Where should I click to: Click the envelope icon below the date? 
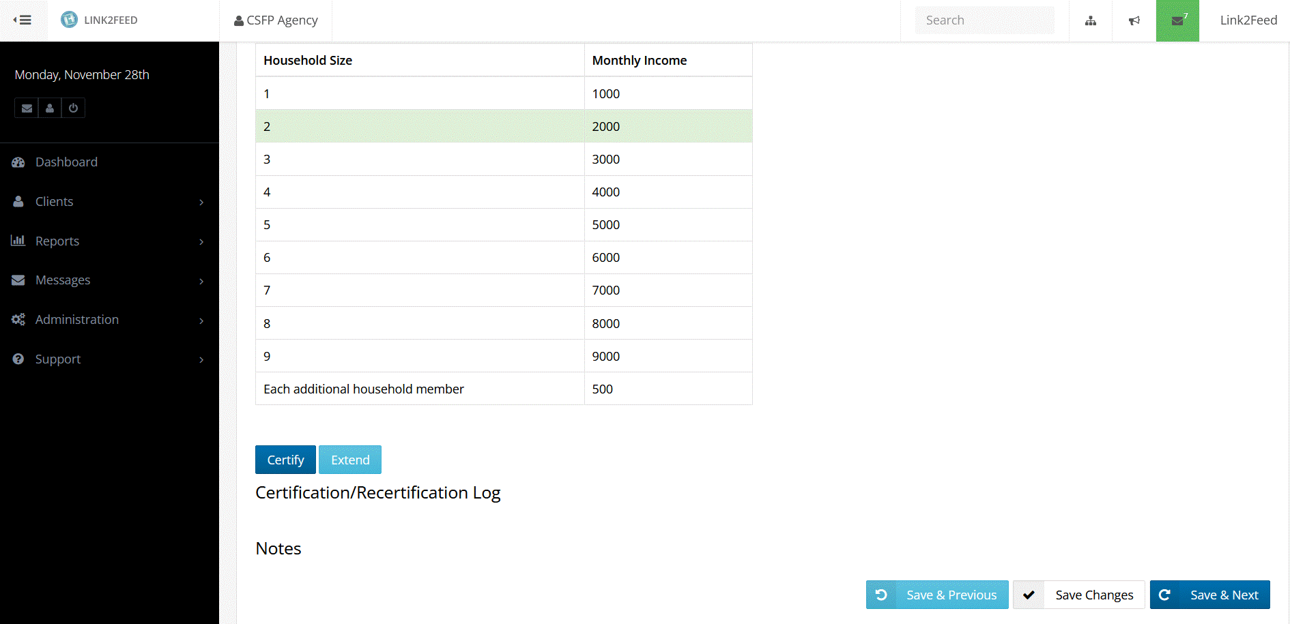(x=26, y=108)
